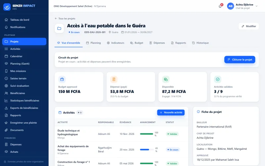Switch to the project Rapports tab
Viewport: 265px width, 166px height.
click(179, 43)
